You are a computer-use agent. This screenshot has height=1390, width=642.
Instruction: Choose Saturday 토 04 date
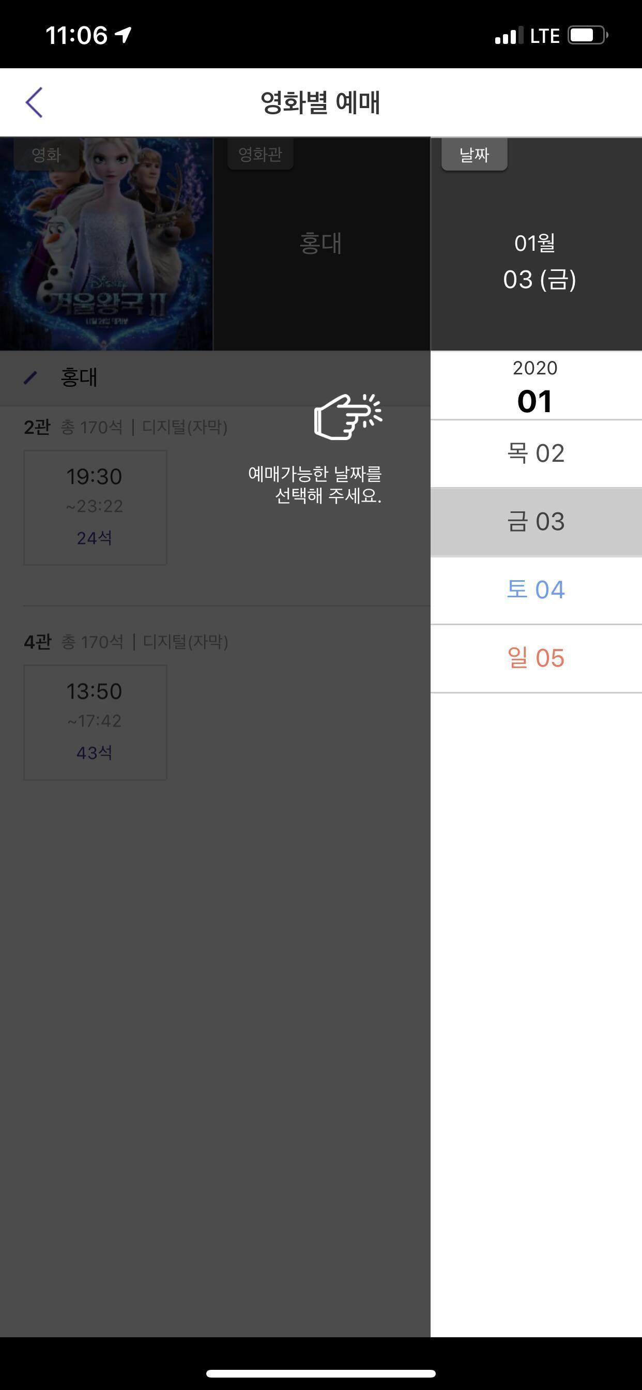click(x=536, y=590)
